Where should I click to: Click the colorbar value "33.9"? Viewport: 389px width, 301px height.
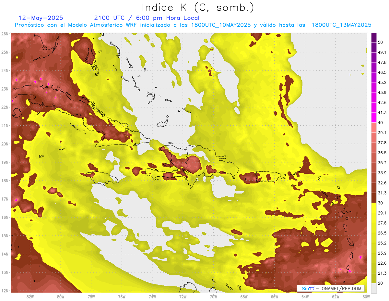pos(382,173)
